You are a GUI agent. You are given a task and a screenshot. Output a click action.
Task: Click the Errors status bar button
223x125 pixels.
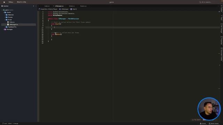point(203,124)
